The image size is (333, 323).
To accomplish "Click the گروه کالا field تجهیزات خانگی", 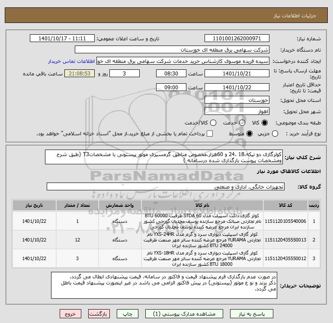I will coord(166,186).
